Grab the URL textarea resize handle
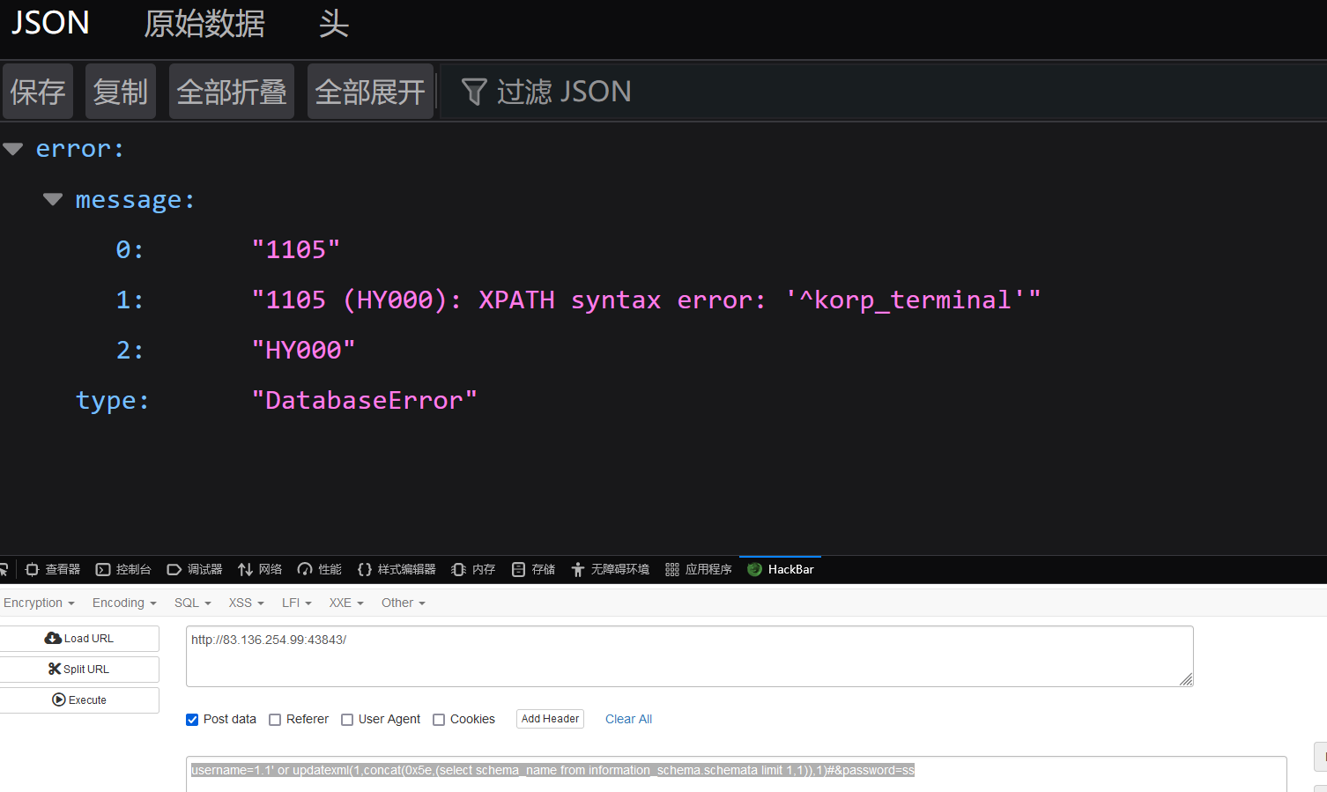Screen dimensions: 1327x792 [x=1186, y=679]
